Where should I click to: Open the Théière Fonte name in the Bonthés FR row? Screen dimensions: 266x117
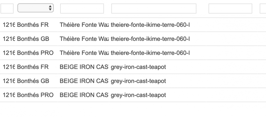click(x=84, y=25)
